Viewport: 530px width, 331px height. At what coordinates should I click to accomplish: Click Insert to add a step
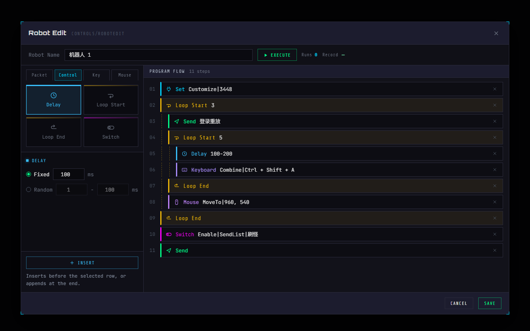click(82, 263)
